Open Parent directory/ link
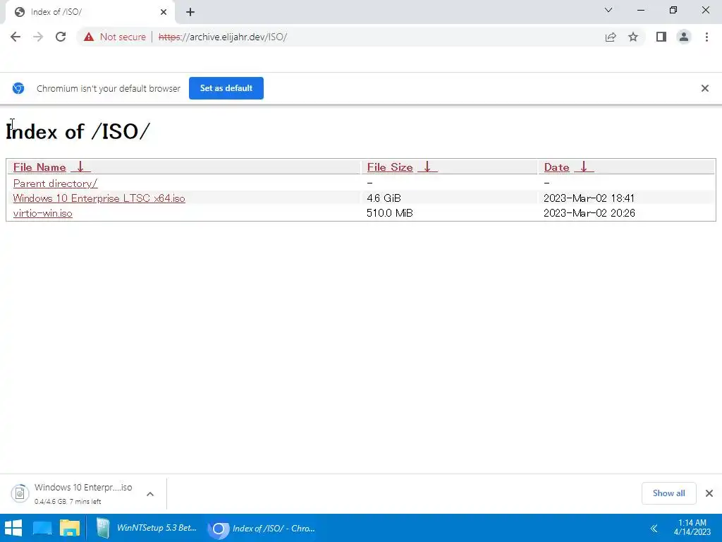The width and height of the screenshot is (722, 542). (55, 183)
